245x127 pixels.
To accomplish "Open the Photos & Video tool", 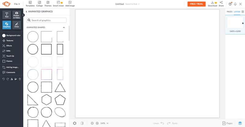I will coord(17,15).
